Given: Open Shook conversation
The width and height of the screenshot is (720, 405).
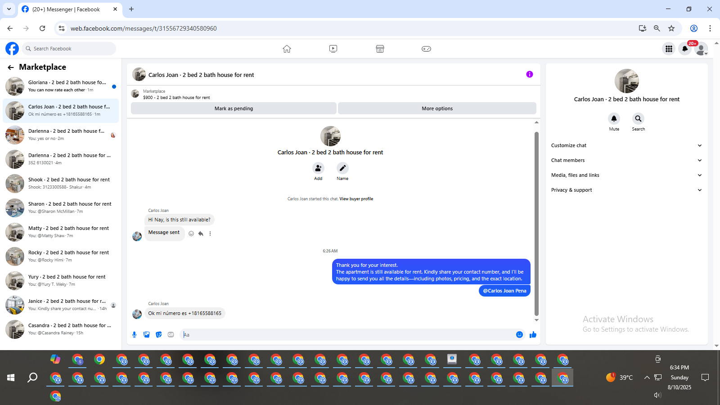Looking at the screenshot, I should 61,184.
